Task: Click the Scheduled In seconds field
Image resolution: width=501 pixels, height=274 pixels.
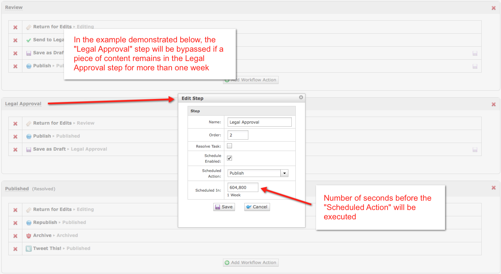Action: 243,187
